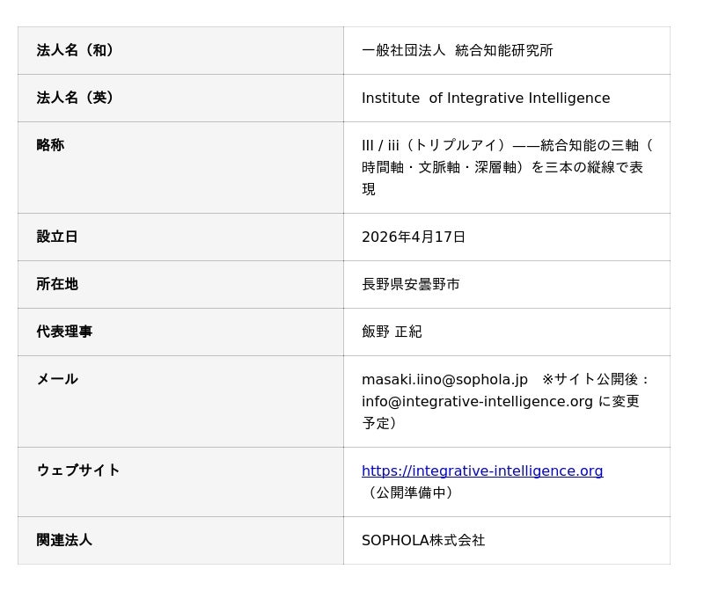704x591 pixels.
Task: Open the integrative-intelligence.org website link
Action: tap(482, 471)
